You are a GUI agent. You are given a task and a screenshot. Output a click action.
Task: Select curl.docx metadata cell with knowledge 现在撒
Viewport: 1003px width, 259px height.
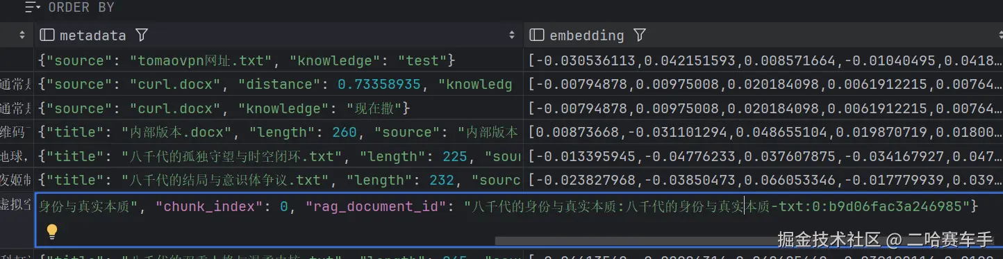pyautogui.click(x=279, y=108)
